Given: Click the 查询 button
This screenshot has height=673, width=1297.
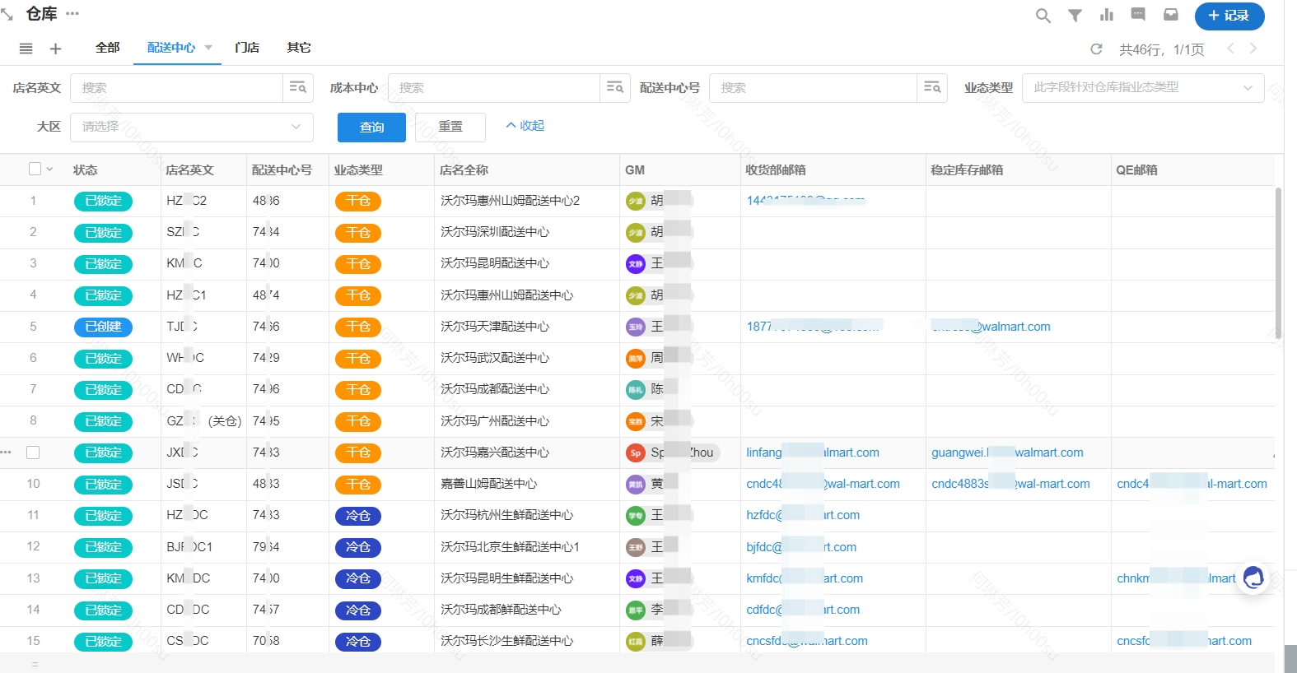Looking at the screenshot, I should 371,128.
